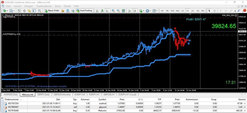Switch timeframe to D1
247x113 pixels.
point(193,11)
